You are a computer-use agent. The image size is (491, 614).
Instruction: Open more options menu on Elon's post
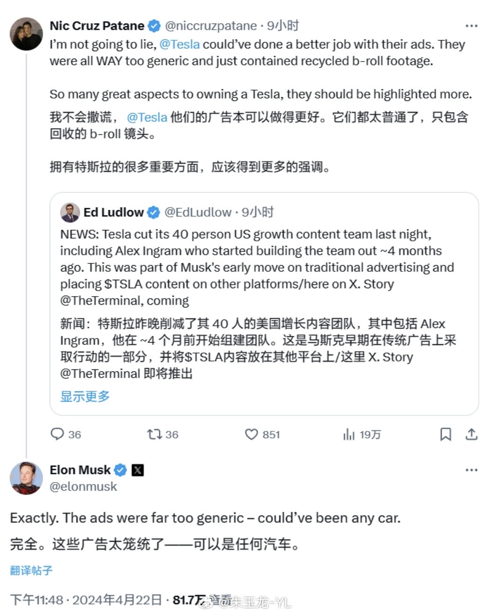(x=471, y=470)
